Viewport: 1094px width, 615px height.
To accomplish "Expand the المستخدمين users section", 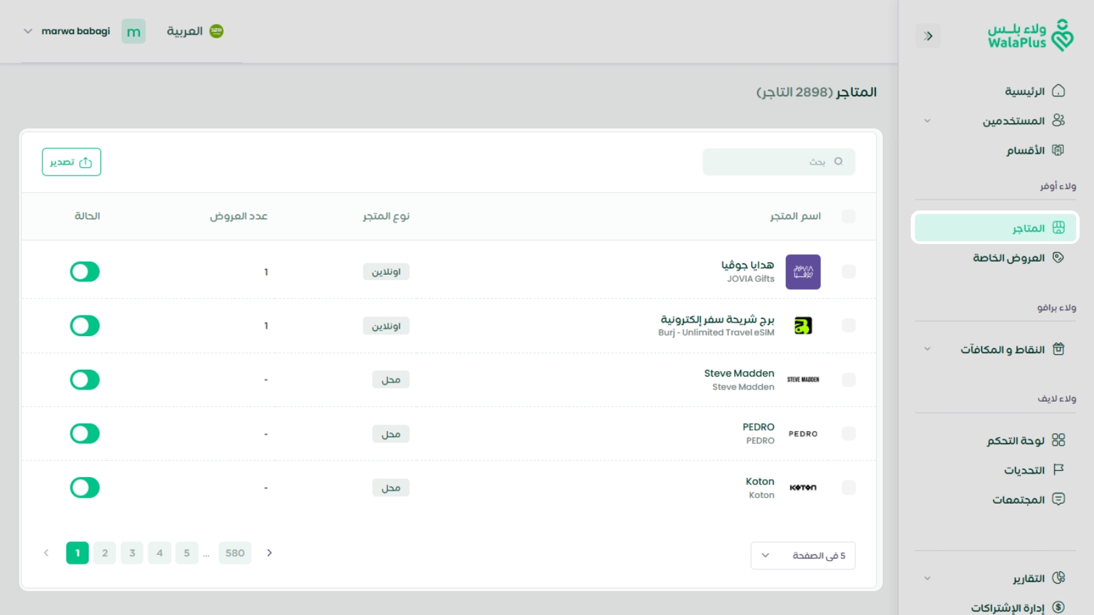I will click(x=927, y=120).
